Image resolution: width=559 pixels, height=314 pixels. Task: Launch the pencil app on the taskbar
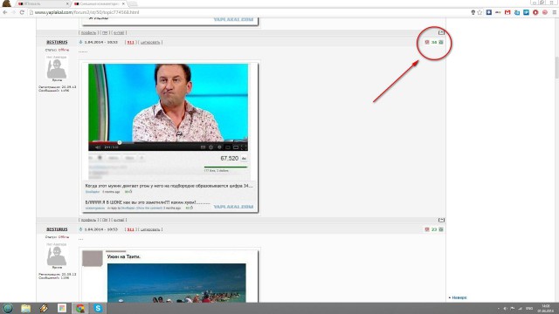44,308
